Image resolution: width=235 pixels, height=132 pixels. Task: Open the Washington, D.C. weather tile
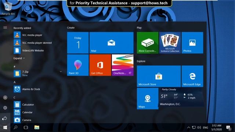[x=181, y=97]
